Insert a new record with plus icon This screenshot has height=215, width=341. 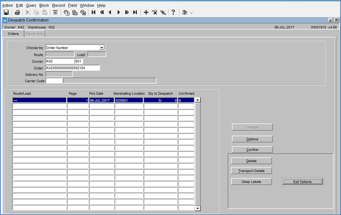[x=146, y=12]
